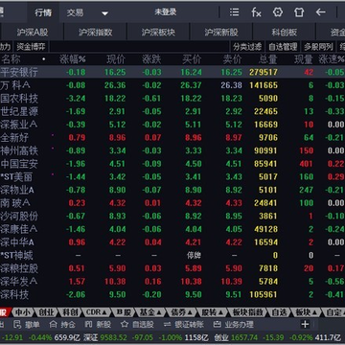
Task: Sort by the 涨幅% column header
Action: pyautogui.click(x=73, y=59)
